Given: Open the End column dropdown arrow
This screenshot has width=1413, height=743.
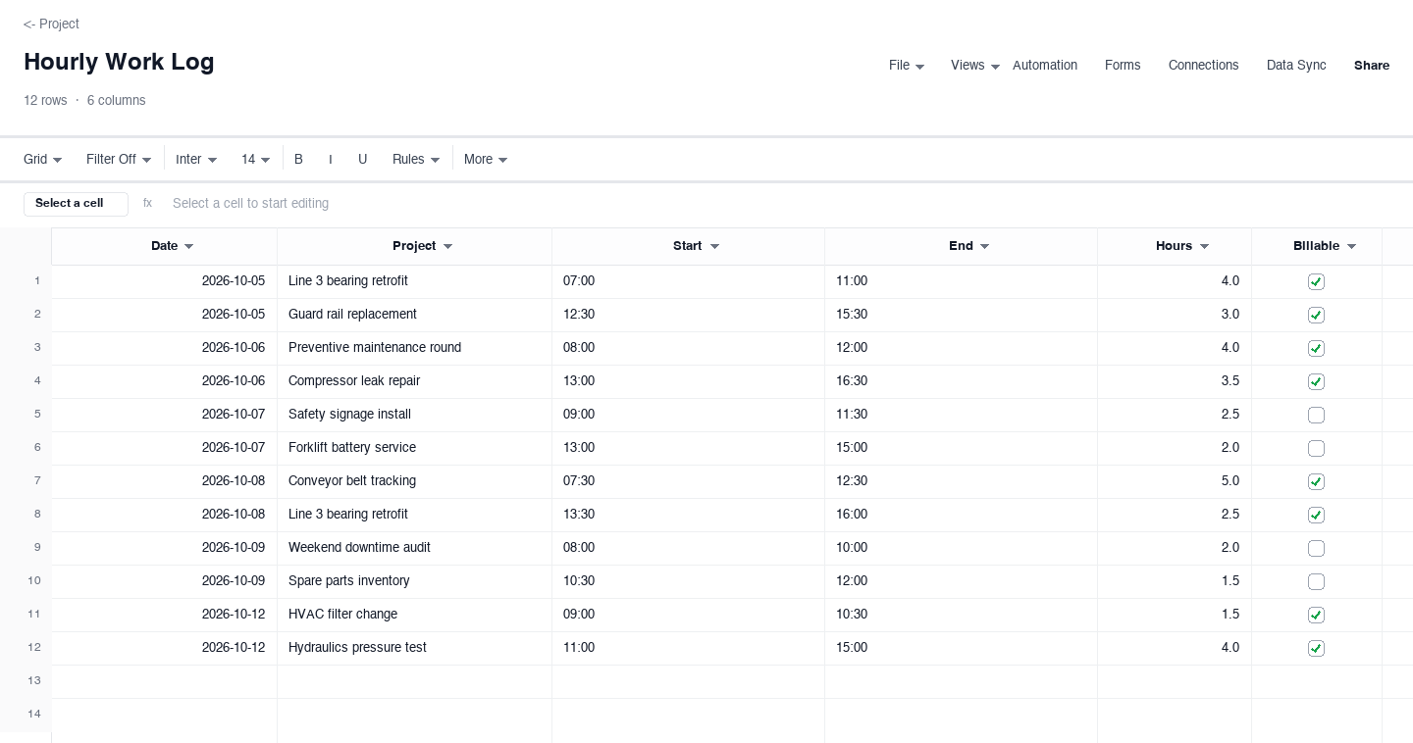Looking at the screenshot, I should coord(985,247).
